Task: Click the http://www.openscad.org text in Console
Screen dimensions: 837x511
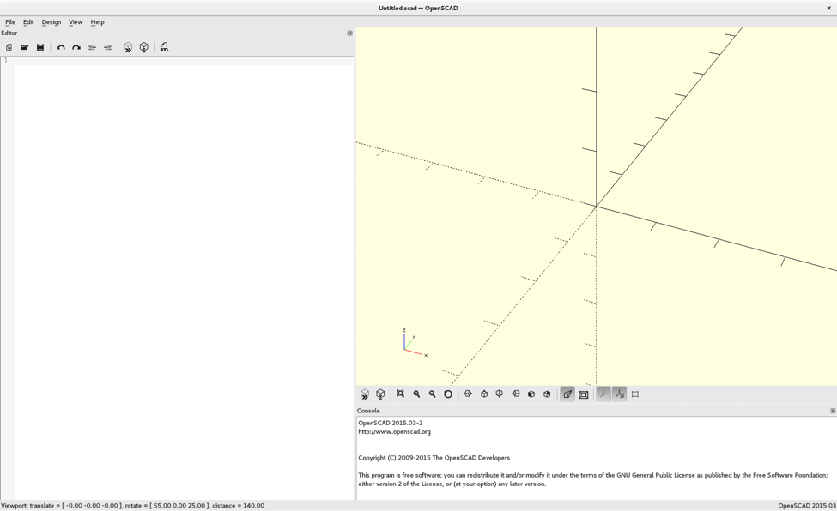Action: pos(395,431)
